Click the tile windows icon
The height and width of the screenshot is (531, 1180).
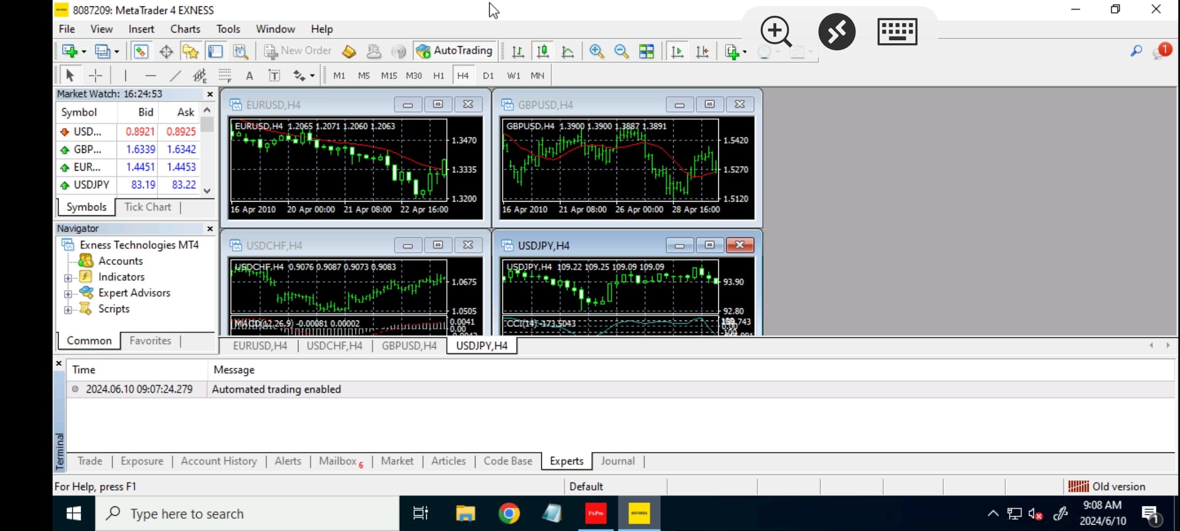[646, 51]
